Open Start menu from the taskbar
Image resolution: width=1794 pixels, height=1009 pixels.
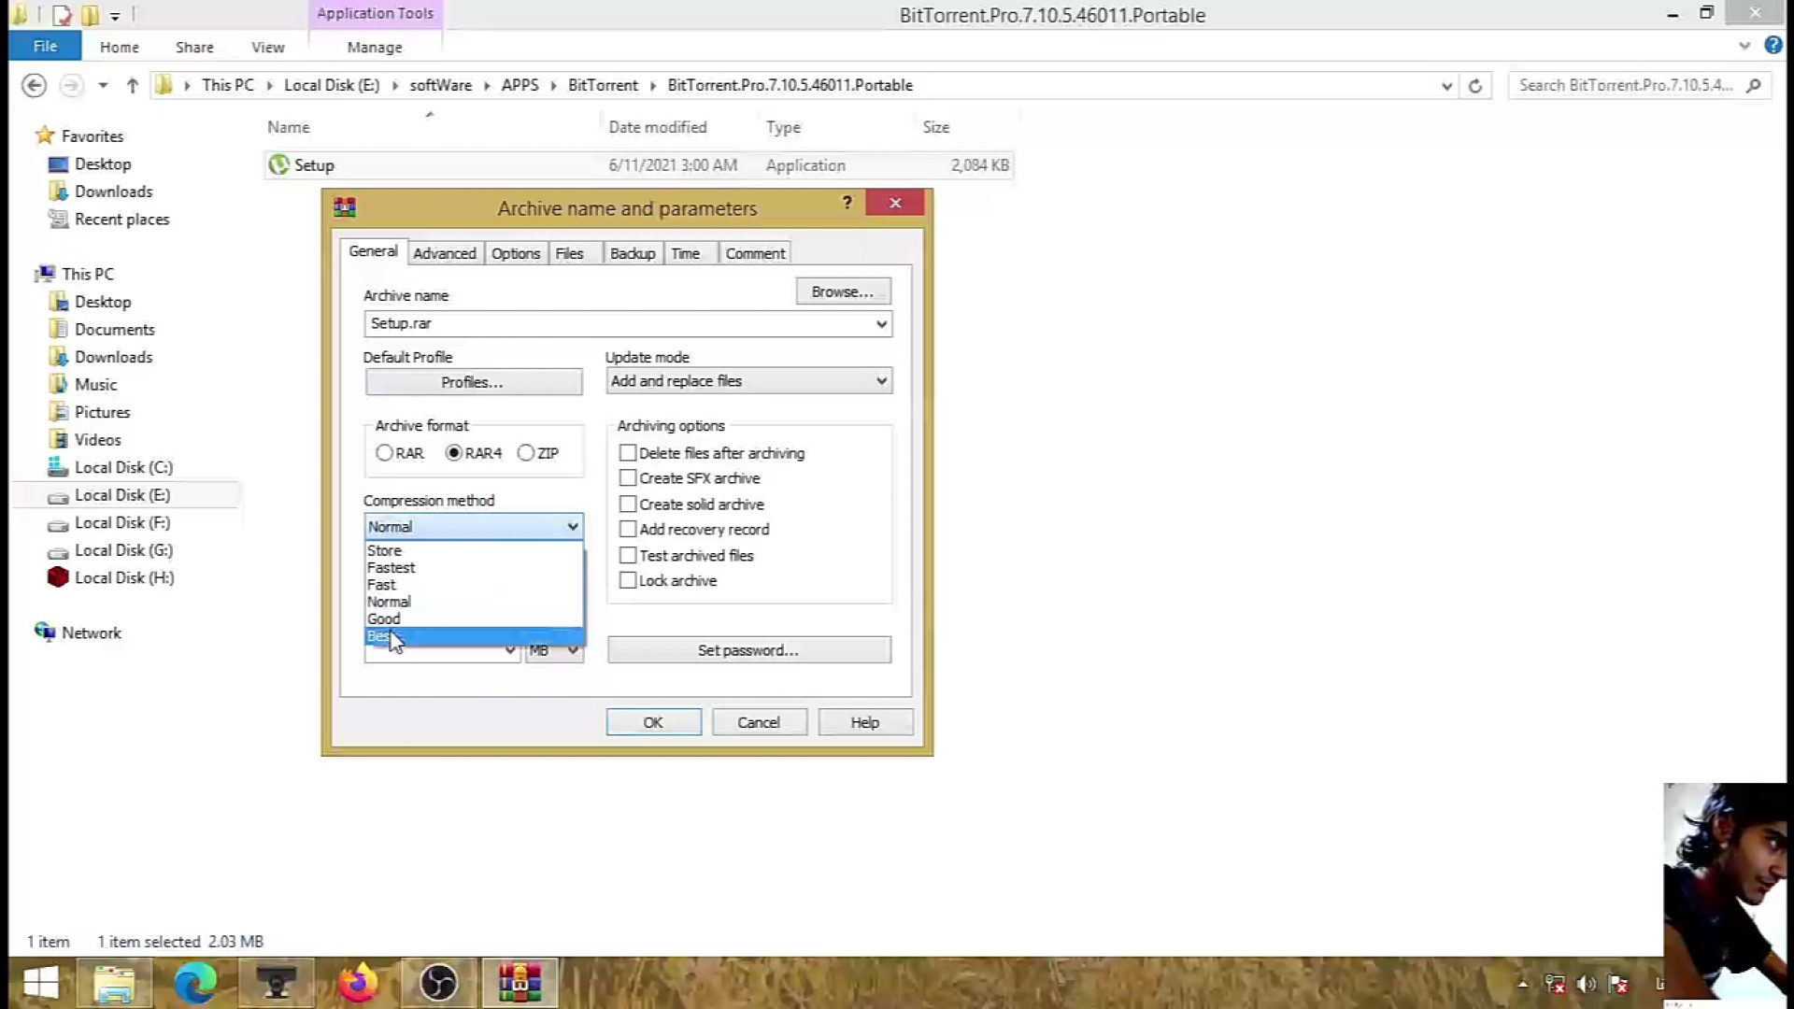(x=40, y=983)
